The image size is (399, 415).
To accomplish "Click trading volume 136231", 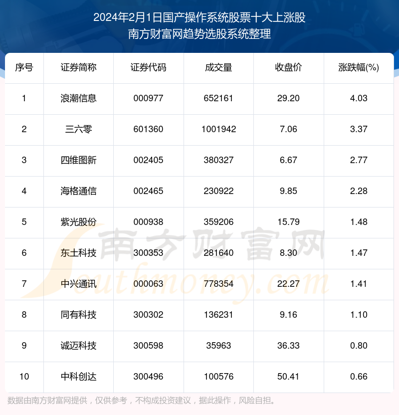I will pos(218,315).
